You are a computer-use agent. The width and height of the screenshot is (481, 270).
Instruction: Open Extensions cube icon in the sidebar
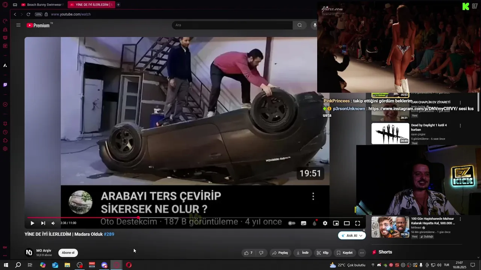click(5, 141)
